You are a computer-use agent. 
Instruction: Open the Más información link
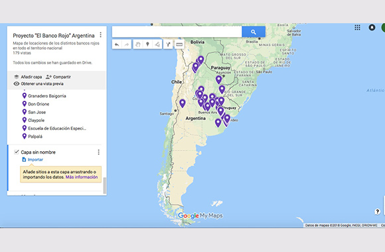click(82, 177)
